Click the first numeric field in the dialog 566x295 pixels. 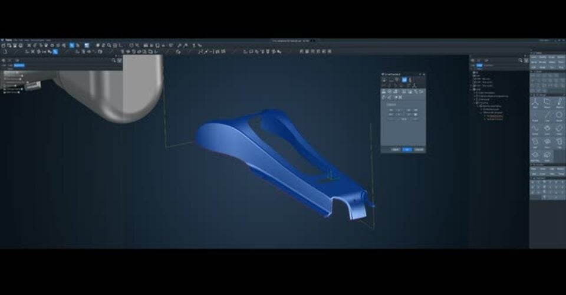click(391, 110)
